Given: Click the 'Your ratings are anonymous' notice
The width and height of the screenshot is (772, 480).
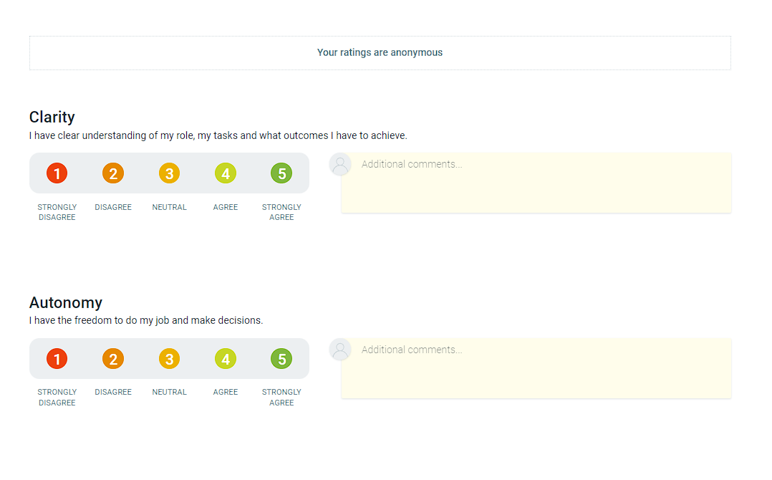Looking at the screenshot, I should tap(380, 53).
